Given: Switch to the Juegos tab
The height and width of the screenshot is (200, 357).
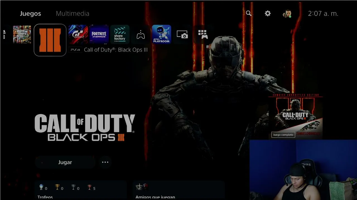Looking at the screenshot, I should (30, 14).
